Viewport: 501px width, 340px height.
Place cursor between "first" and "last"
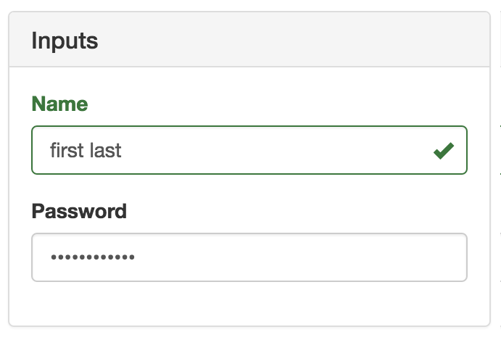(x=84, y=151)
